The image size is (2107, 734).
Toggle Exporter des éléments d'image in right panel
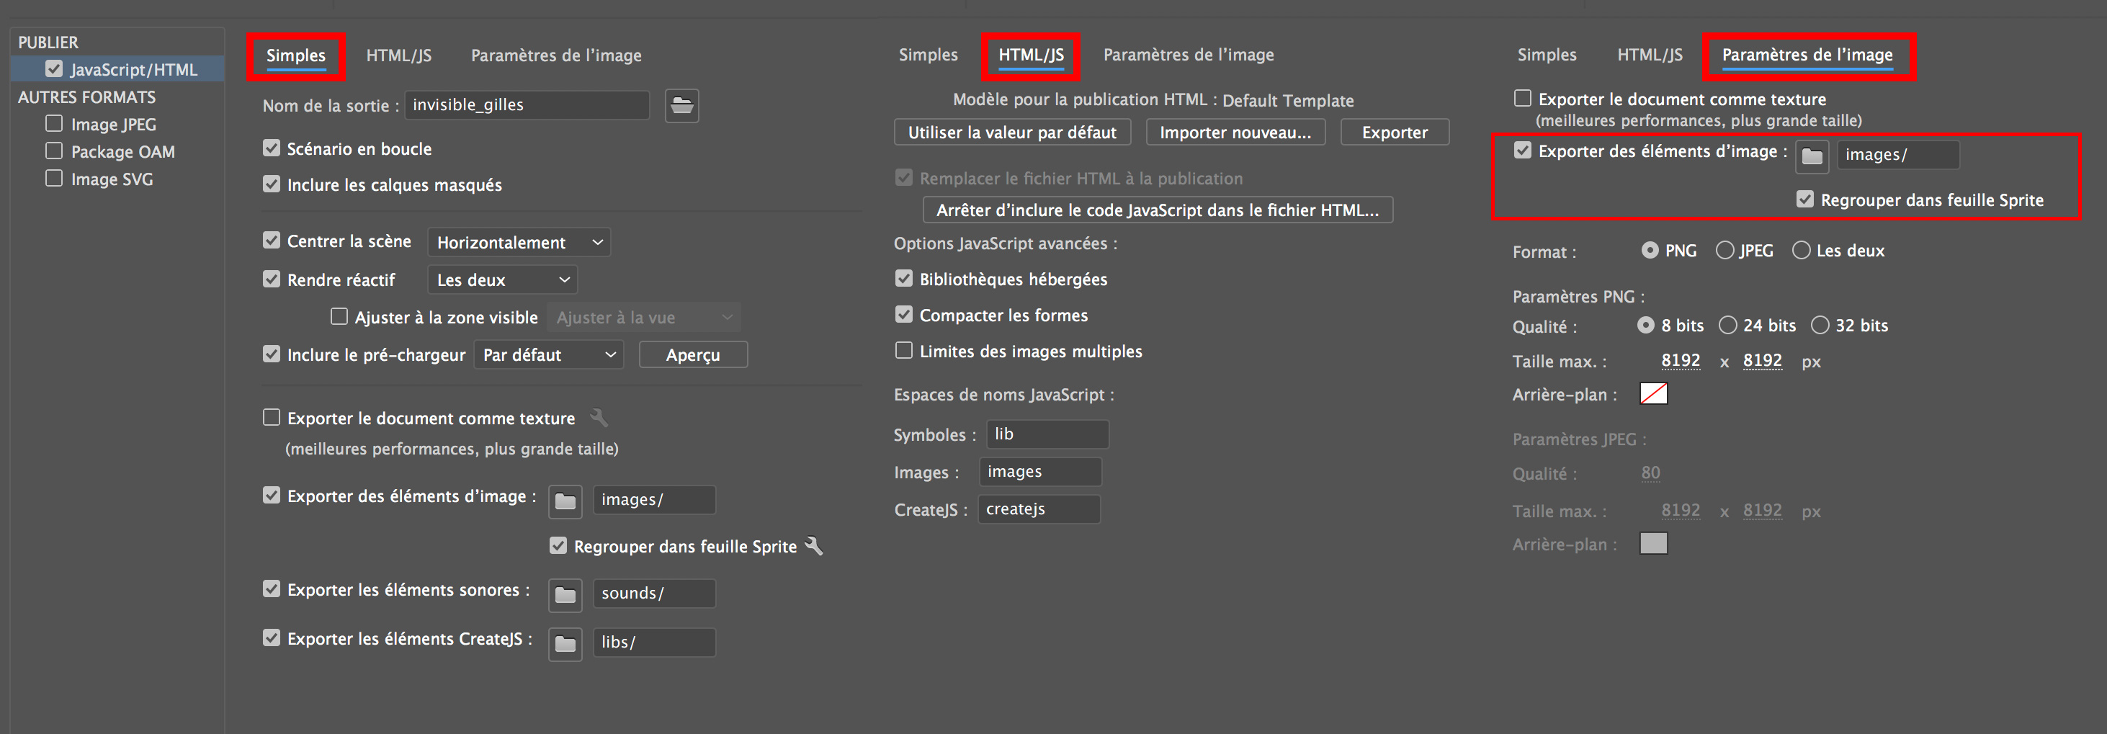click(1522, 151)
